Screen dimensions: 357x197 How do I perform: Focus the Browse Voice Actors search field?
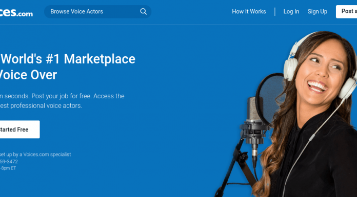pos(97,12)
